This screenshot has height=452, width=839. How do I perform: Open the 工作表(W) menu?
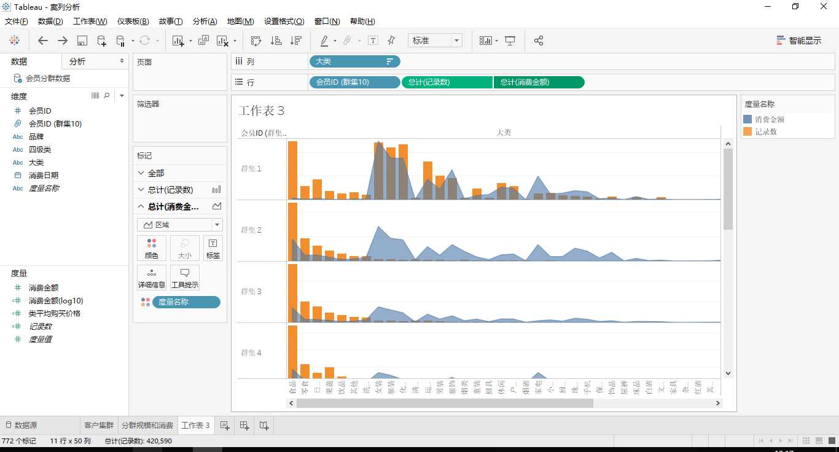click(90, 21)
